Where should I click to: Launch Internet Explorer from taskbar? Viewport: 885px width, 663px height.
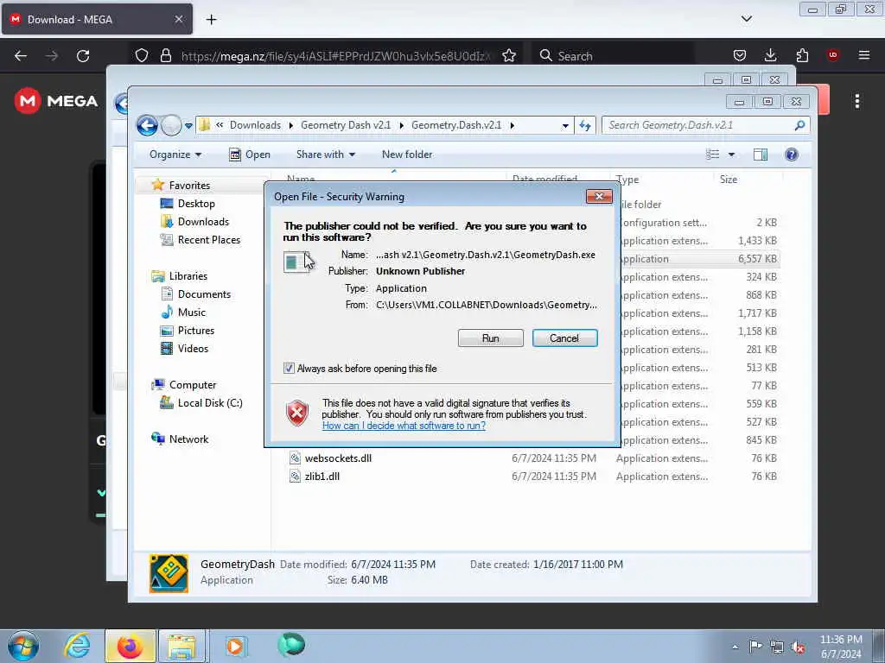click(77, 646)
